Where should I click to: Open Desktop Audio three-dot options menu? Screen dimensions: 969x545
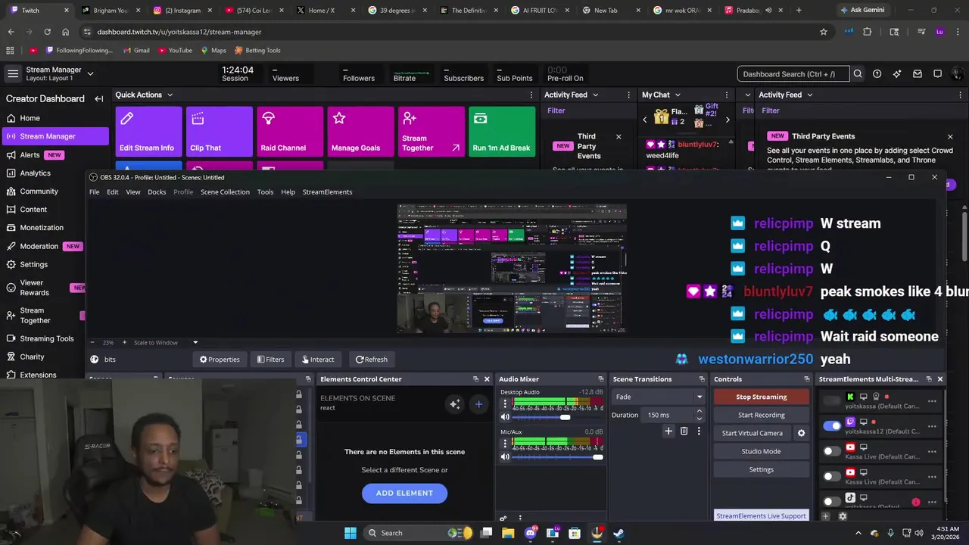click(505, 403)
